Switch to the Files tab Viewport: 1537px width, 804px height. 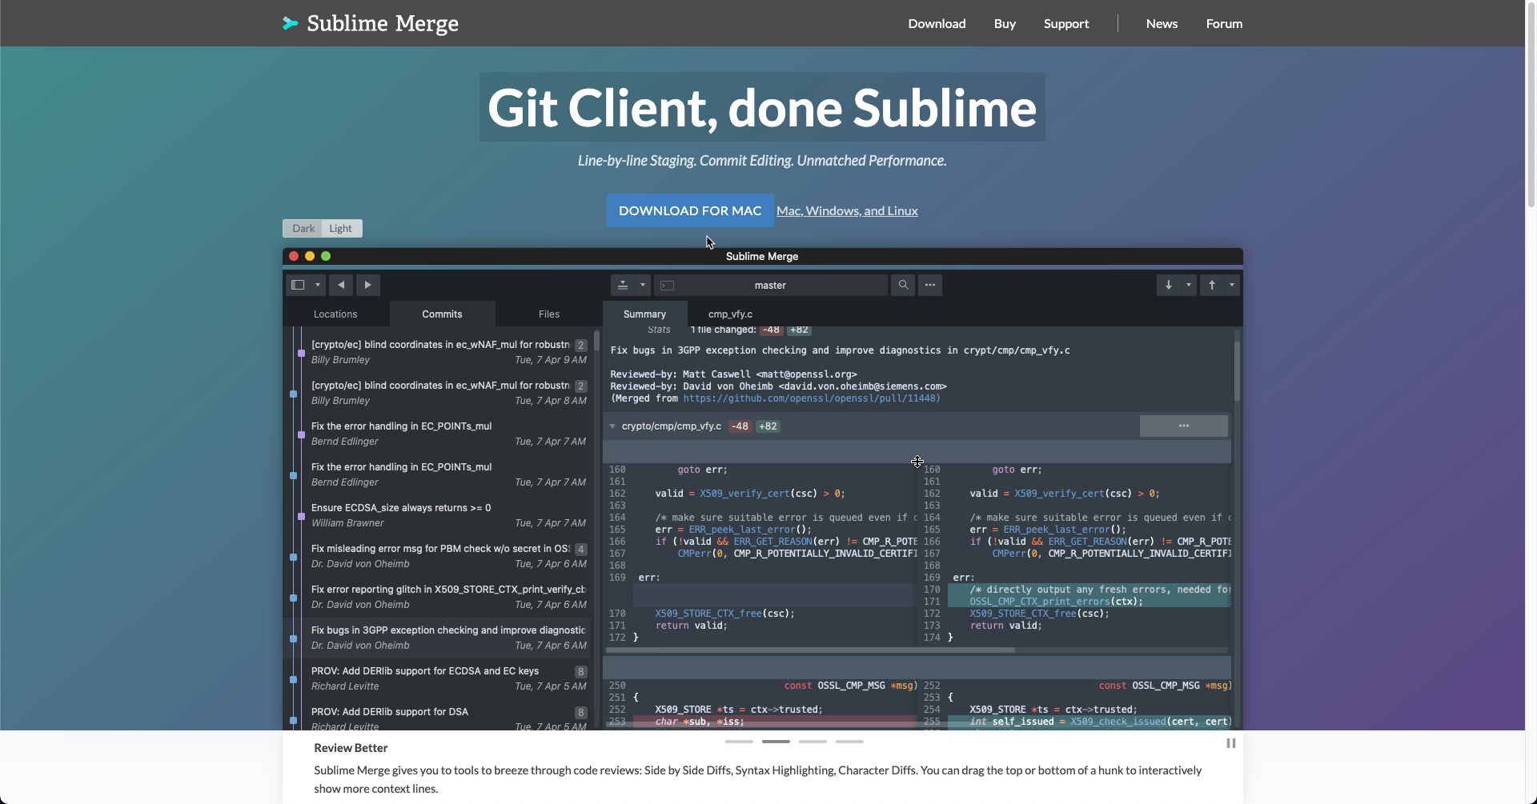549,314
